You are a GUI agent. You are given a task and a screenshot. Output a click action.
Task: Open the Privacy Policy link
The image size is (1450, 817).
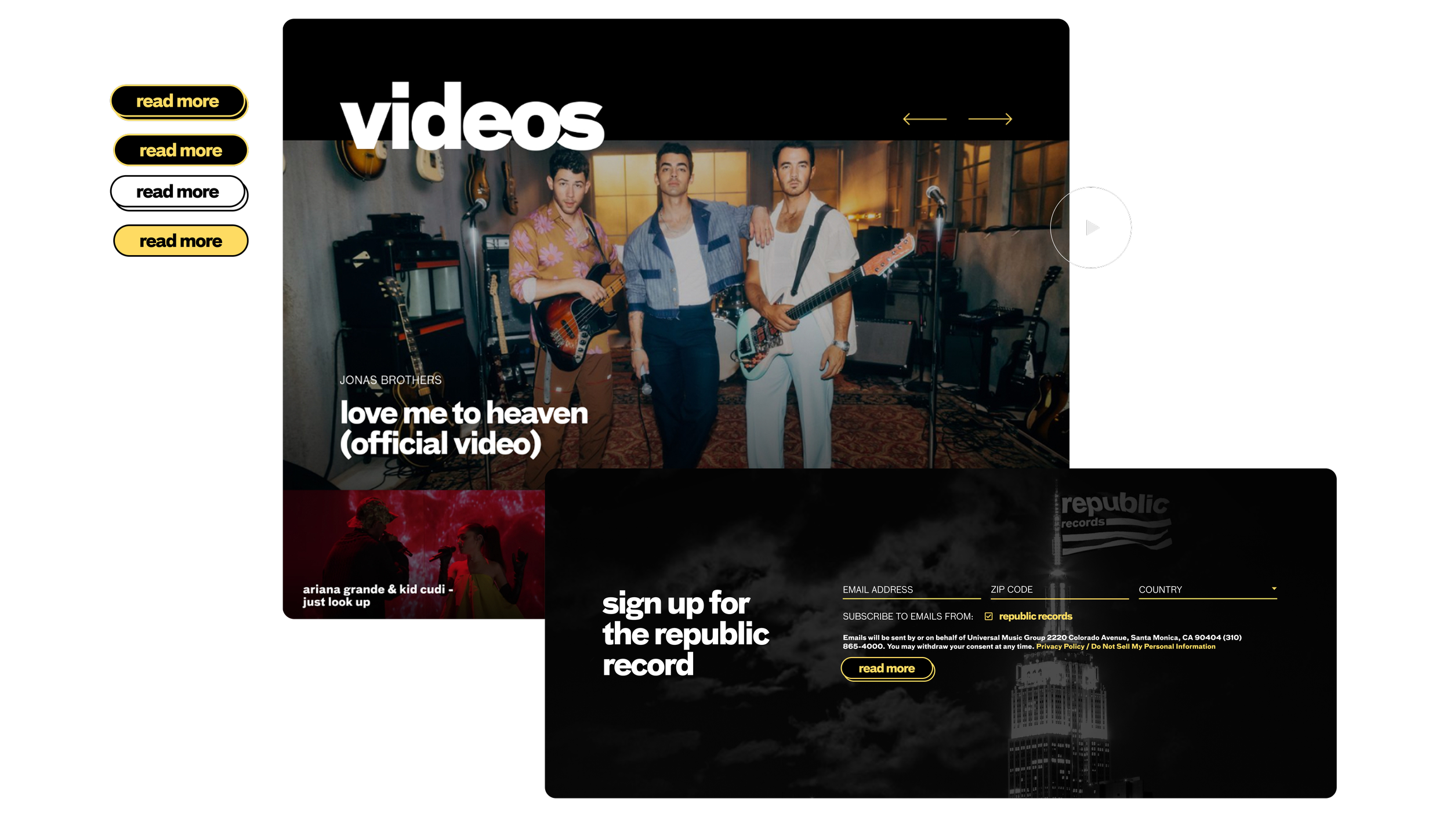[x=1060, y=647]
